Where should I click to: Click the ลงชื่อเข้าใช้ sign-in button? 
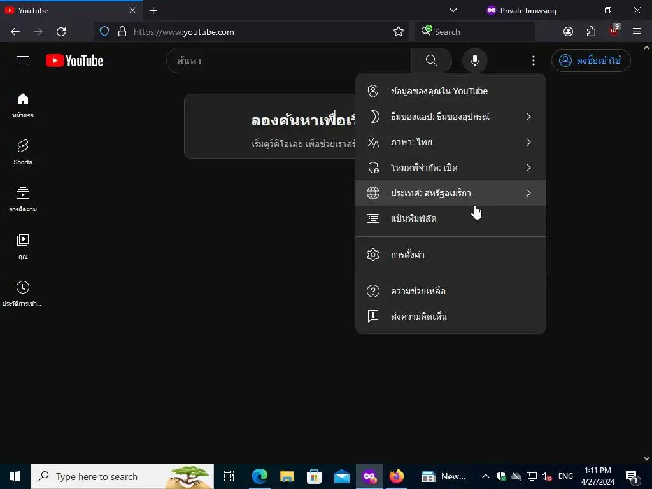coord(591,60)
